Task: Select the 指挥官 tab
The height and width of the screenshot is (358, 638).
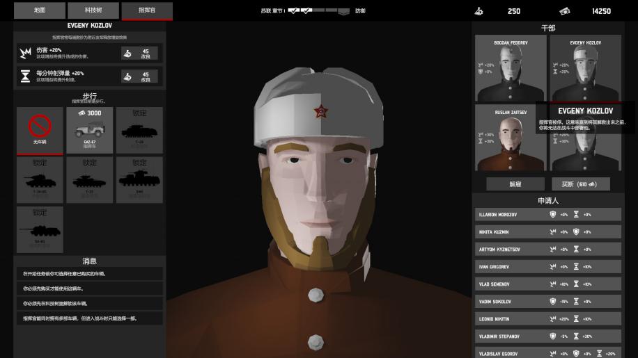Action: [147, 10]
